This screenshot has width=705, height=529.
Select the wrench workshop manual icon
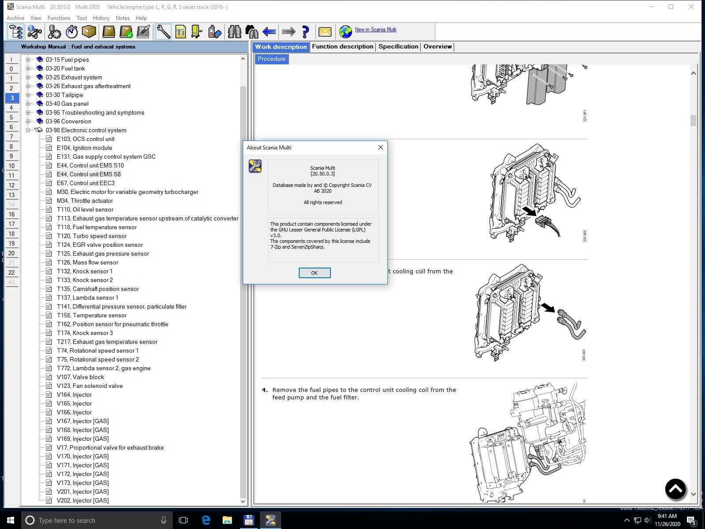tap(163, 32)
